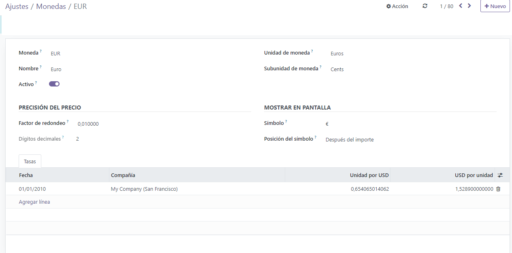Switch to the Tasas tab
The height and width of the screenshot is (253, 512).
click(30, 161)
